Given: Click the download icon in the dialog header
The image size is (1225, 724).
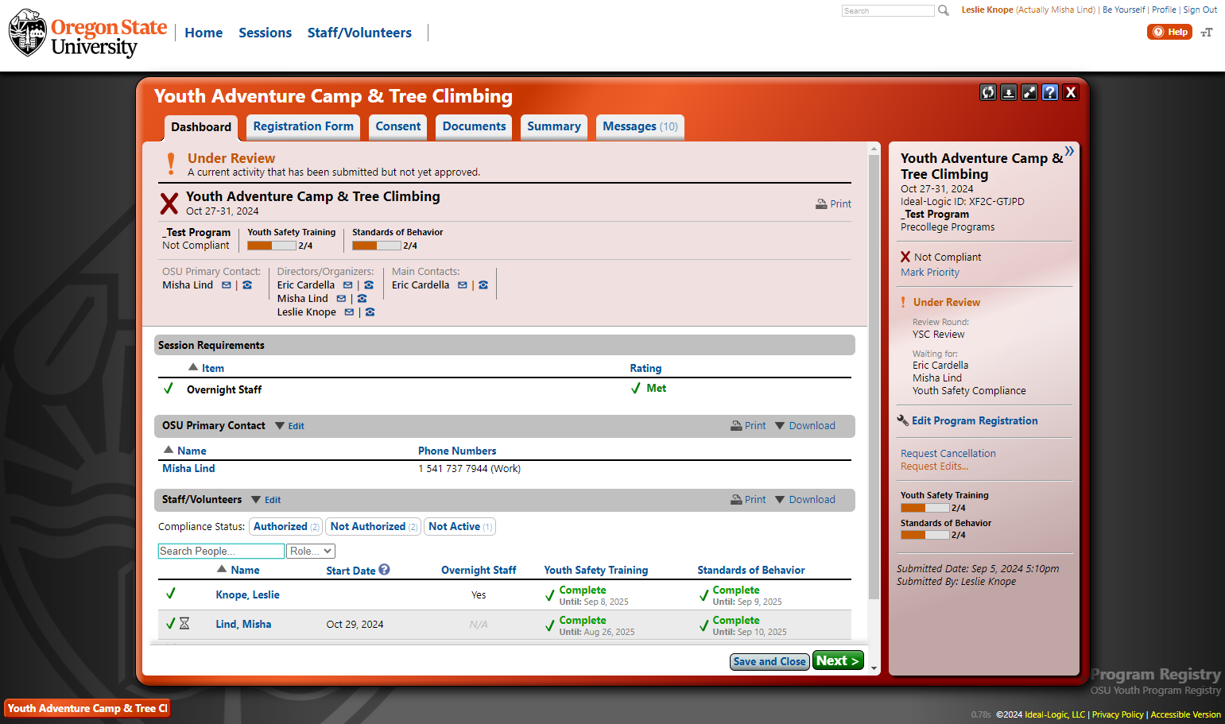Looking at the screenshot, I should point(1009,92).
